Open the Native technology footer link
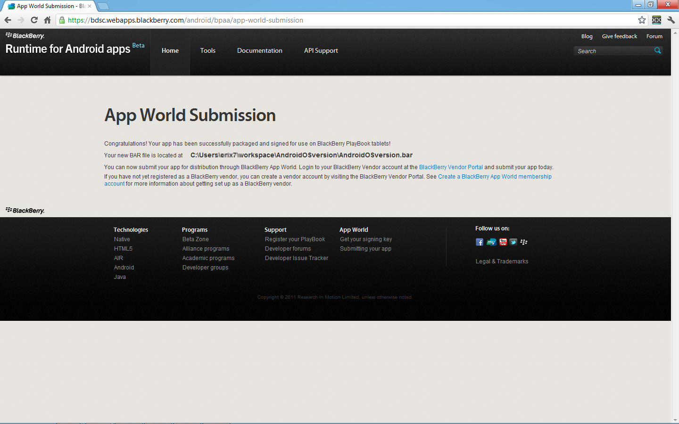 click(x=122, y=239)
